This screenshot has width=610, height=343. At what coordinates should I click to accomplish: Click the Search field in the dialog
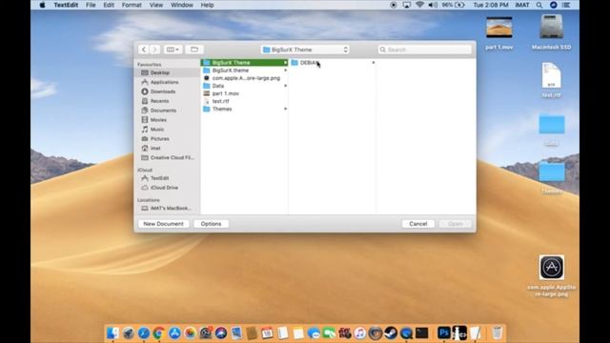[x=424, y=50]
